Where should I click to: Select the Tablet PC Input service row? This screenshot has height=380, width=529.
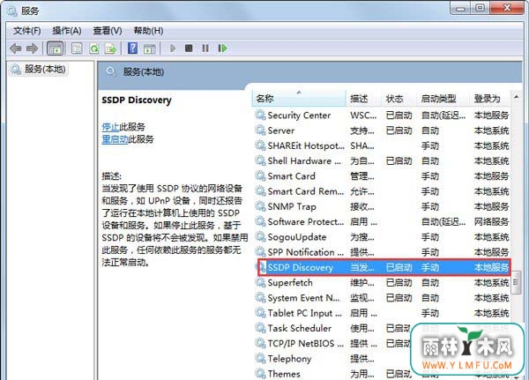pyautogui.click(x=382, y=313)
